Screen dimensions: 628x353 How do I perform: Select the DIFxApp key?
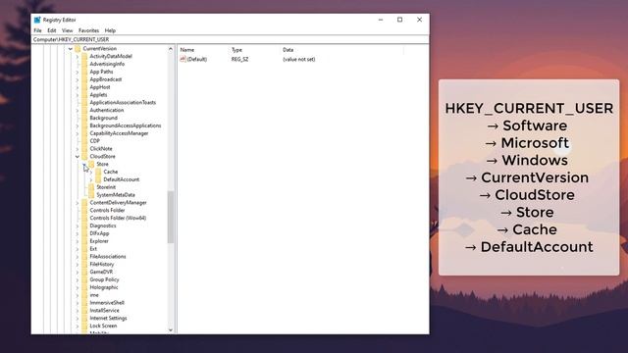click(x=99, y=233)
